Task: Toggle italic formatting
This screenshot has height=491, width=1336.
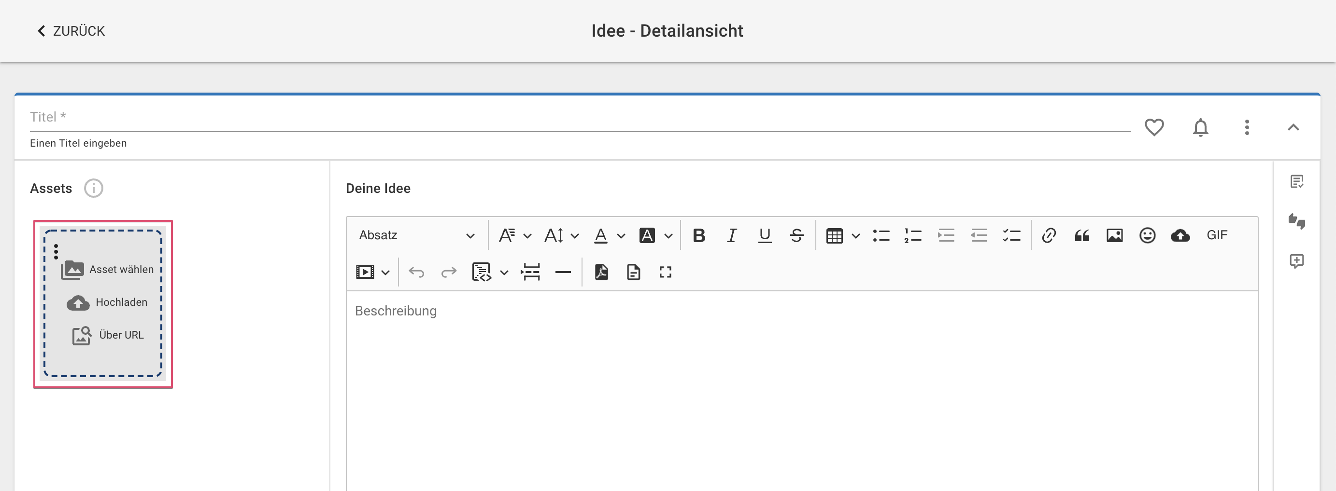Action: pyautogui.click(x=731, y=236)
